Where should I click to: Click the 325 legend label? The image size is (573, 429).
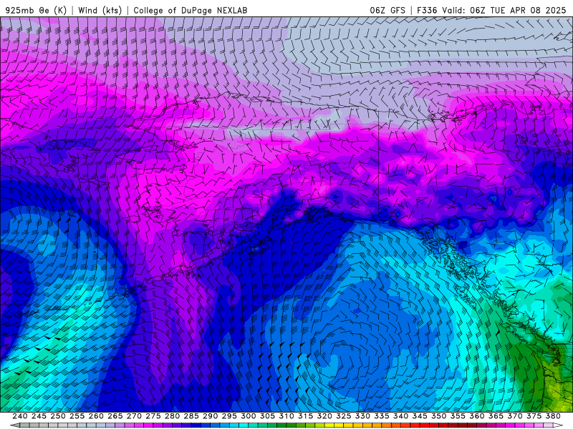344,416
